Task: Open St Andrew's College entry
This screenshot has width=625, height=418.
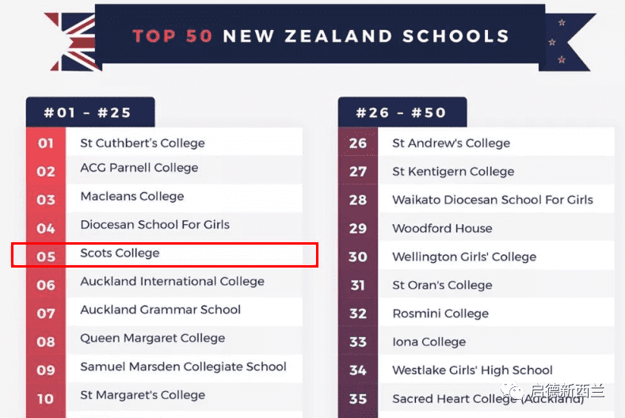Action: 451,143
